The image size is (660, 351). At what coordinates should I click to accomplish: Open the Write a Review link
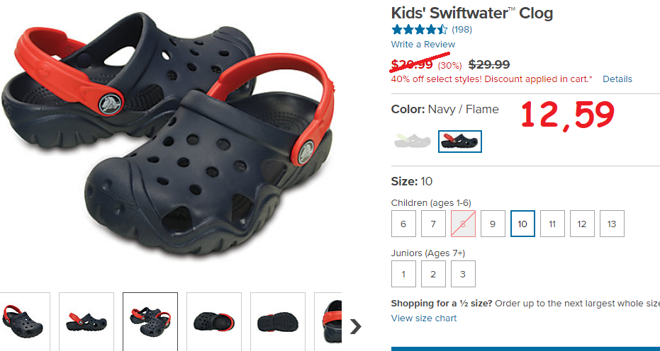[x=423, y=44]
